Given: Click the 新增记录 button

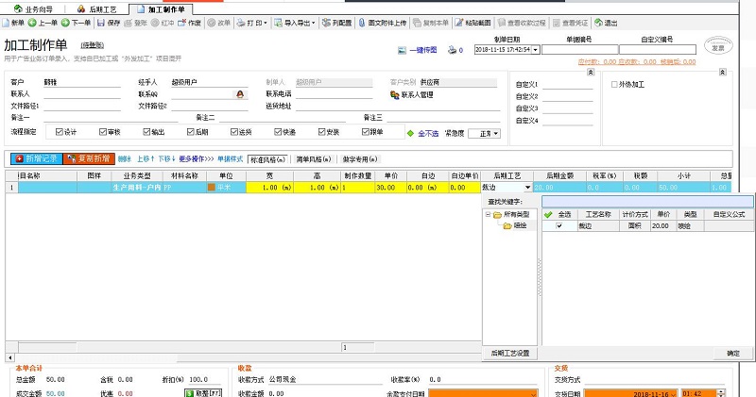Looking at the screenshot, I should pyautogui.click(x=37, y=158).
